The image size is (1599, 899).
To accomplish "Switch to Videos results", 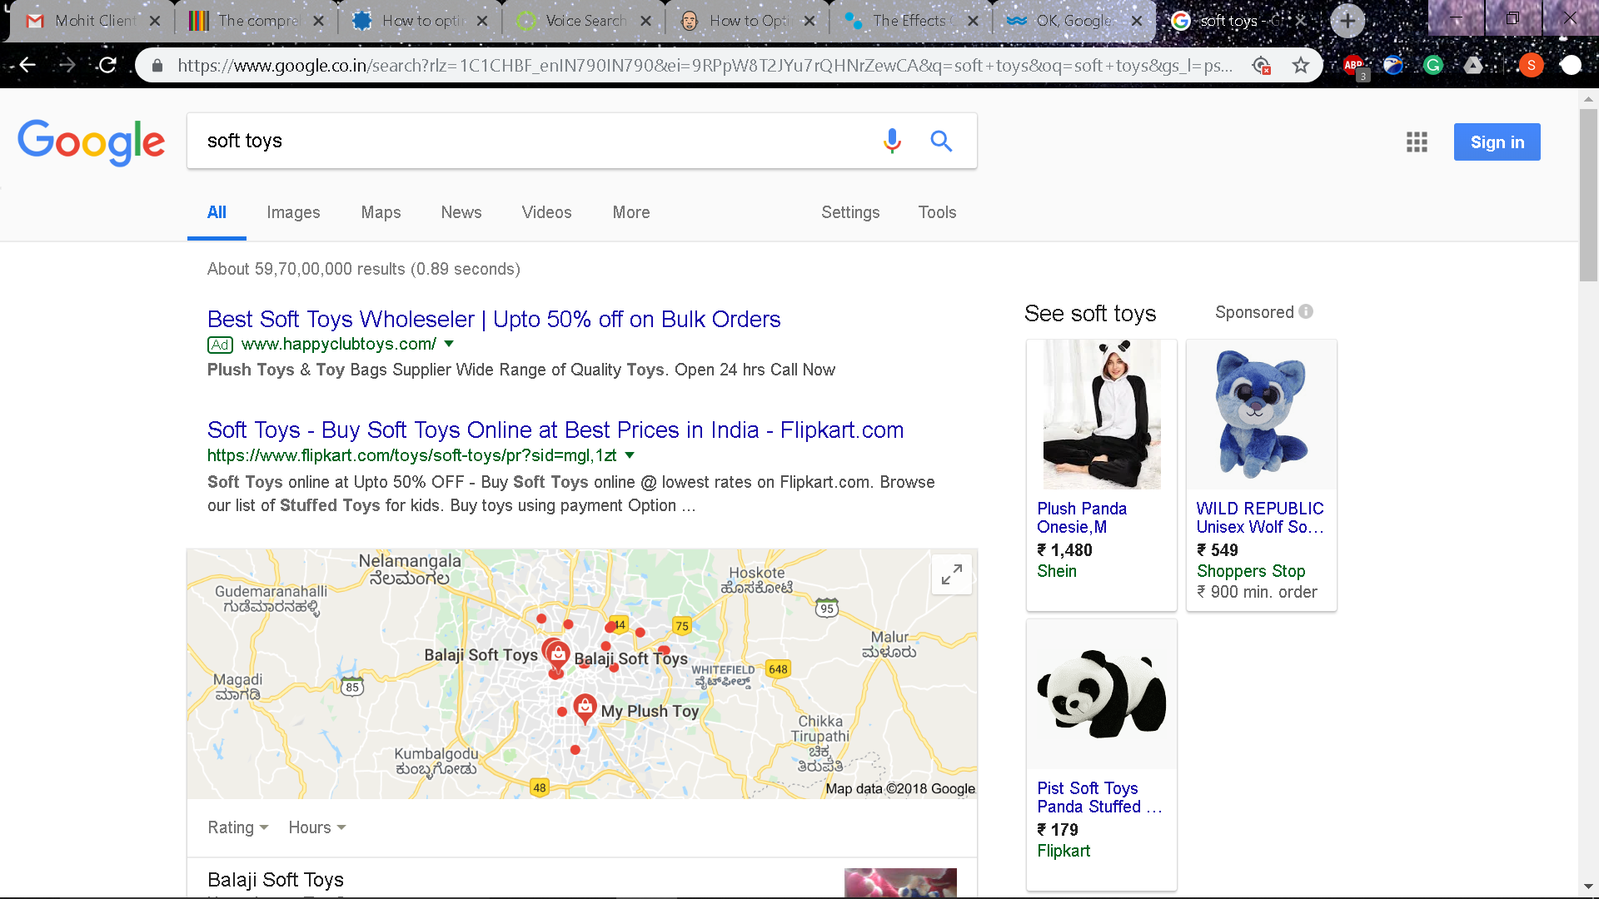I will [x=546, y=212].
